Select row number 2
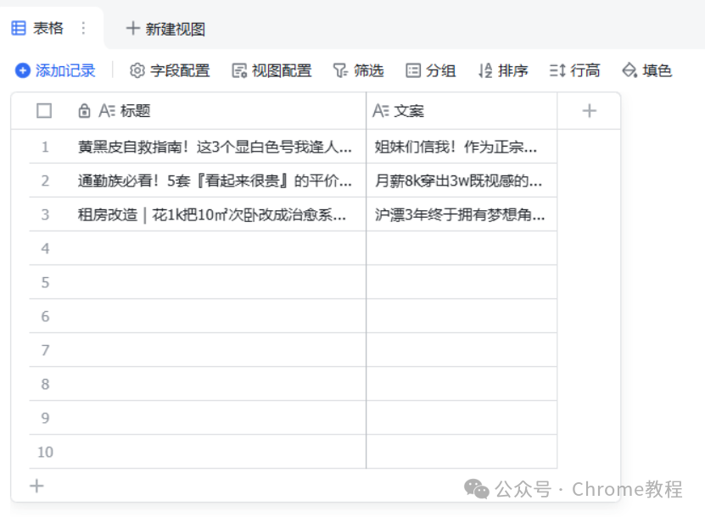The image size is (705, 517). [46, 181]
